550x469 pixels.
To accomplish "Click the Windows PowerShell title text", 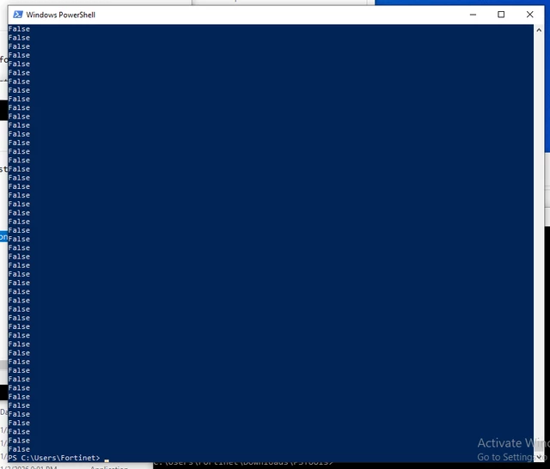I will tap(60, 15).
